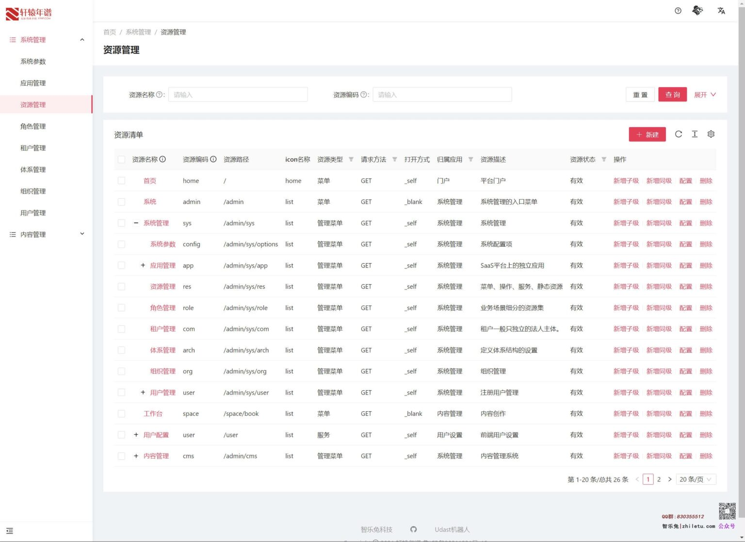
Task: Expand the 用户配置 tree row
Action: pyautogui.click(x=136, y=435)
